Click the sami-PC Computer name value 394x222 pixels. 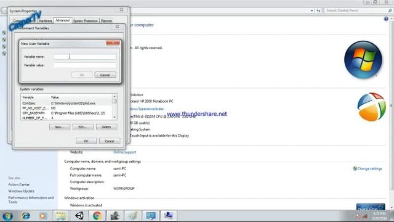click(119, 168)
